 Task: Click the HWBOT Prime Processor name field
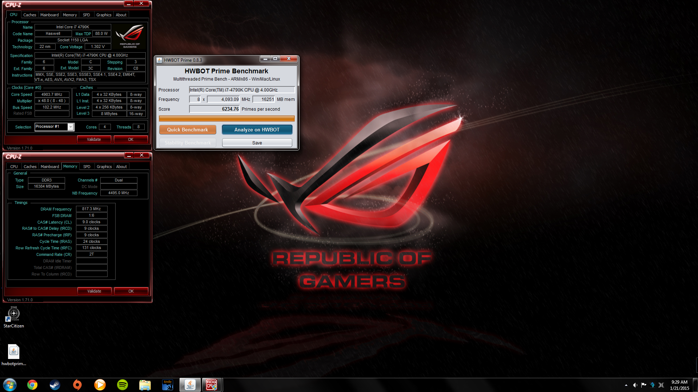(242, 90)
